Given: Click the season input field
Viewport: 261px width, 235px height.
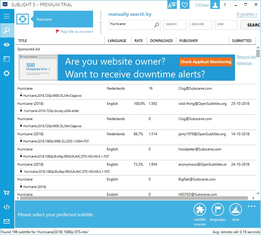Looking at the screenshot, I should click(174, 25).
